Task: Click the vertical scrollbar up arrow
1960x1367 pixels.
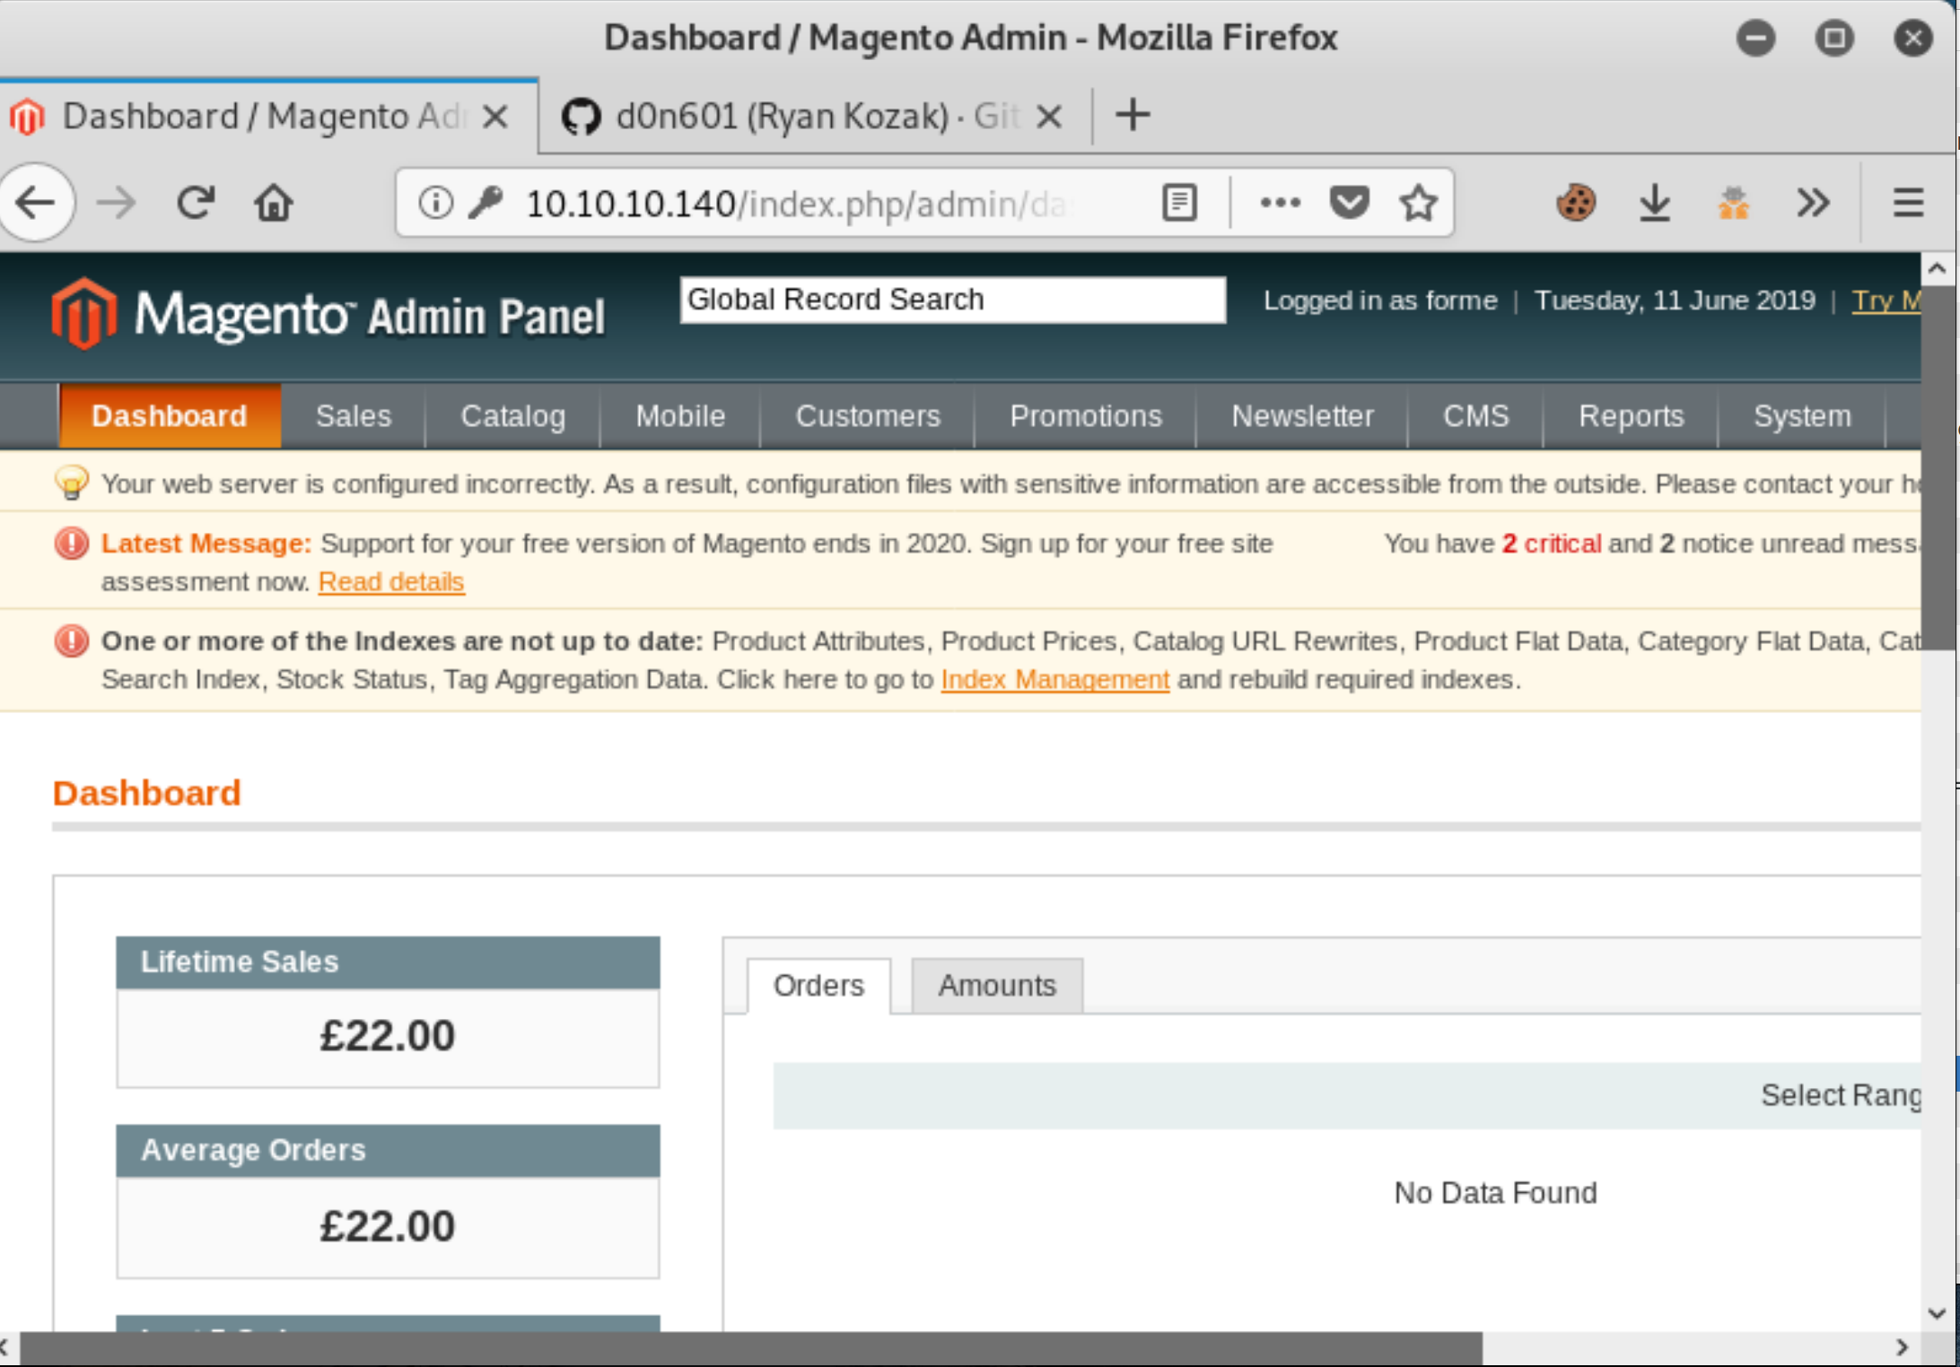Action: click(1937, 268)
